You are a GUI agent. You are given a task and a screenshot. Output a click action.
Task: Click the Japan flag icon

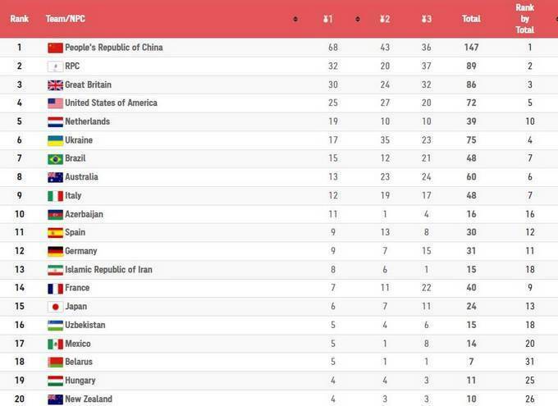tap(55, 307)
